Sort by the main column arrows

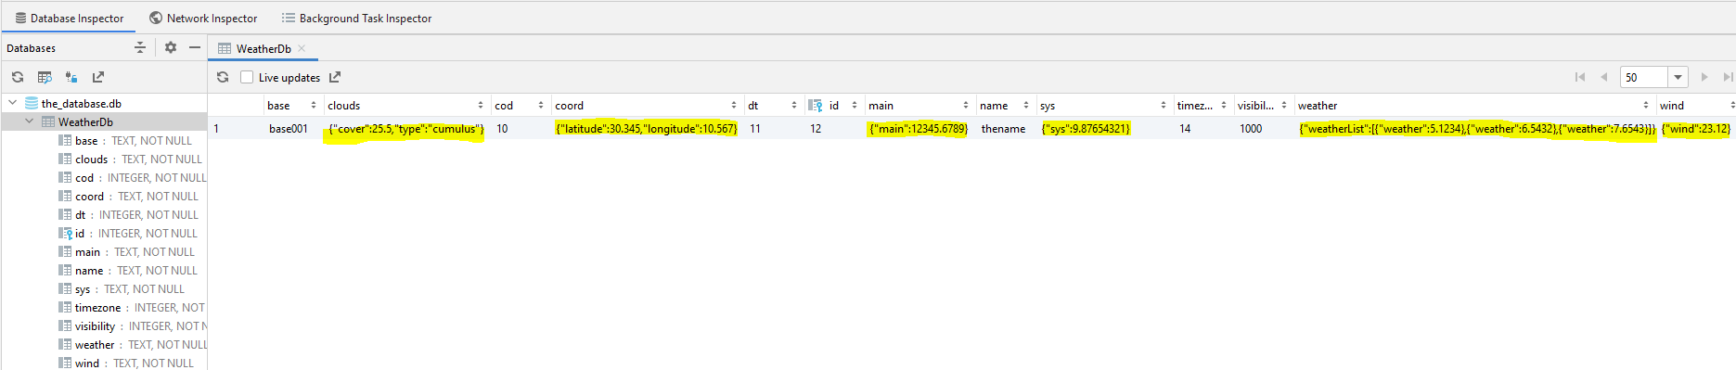pos(966,106)
